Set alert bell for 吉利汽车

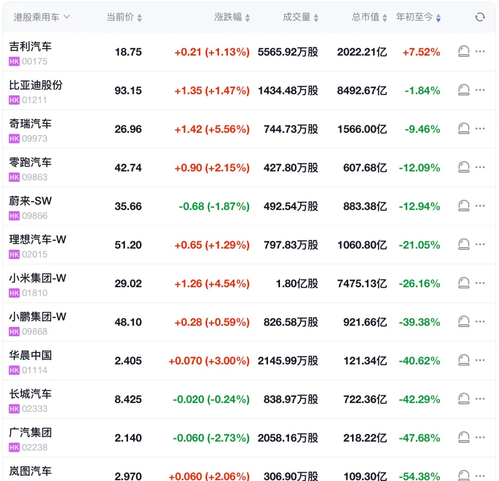pyautogui.click(x=464, y=51)
